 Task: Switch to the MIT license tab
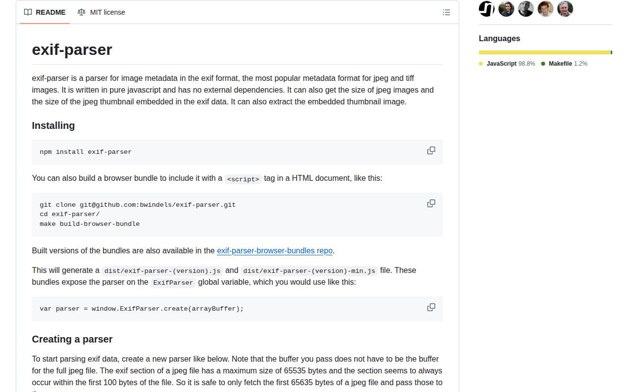101,12
